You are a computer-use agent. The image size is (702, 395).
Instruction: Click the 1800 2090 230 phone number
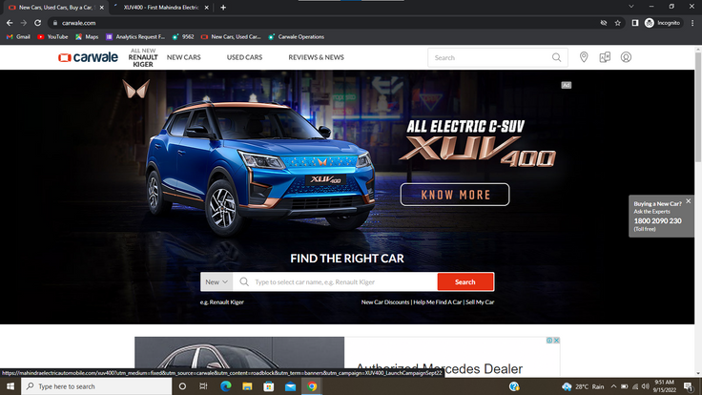point(657,220)
